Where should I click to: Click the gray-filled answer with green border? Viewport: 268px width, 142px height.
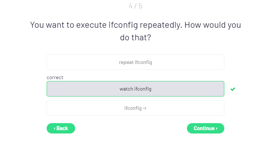tap(135, 89)
